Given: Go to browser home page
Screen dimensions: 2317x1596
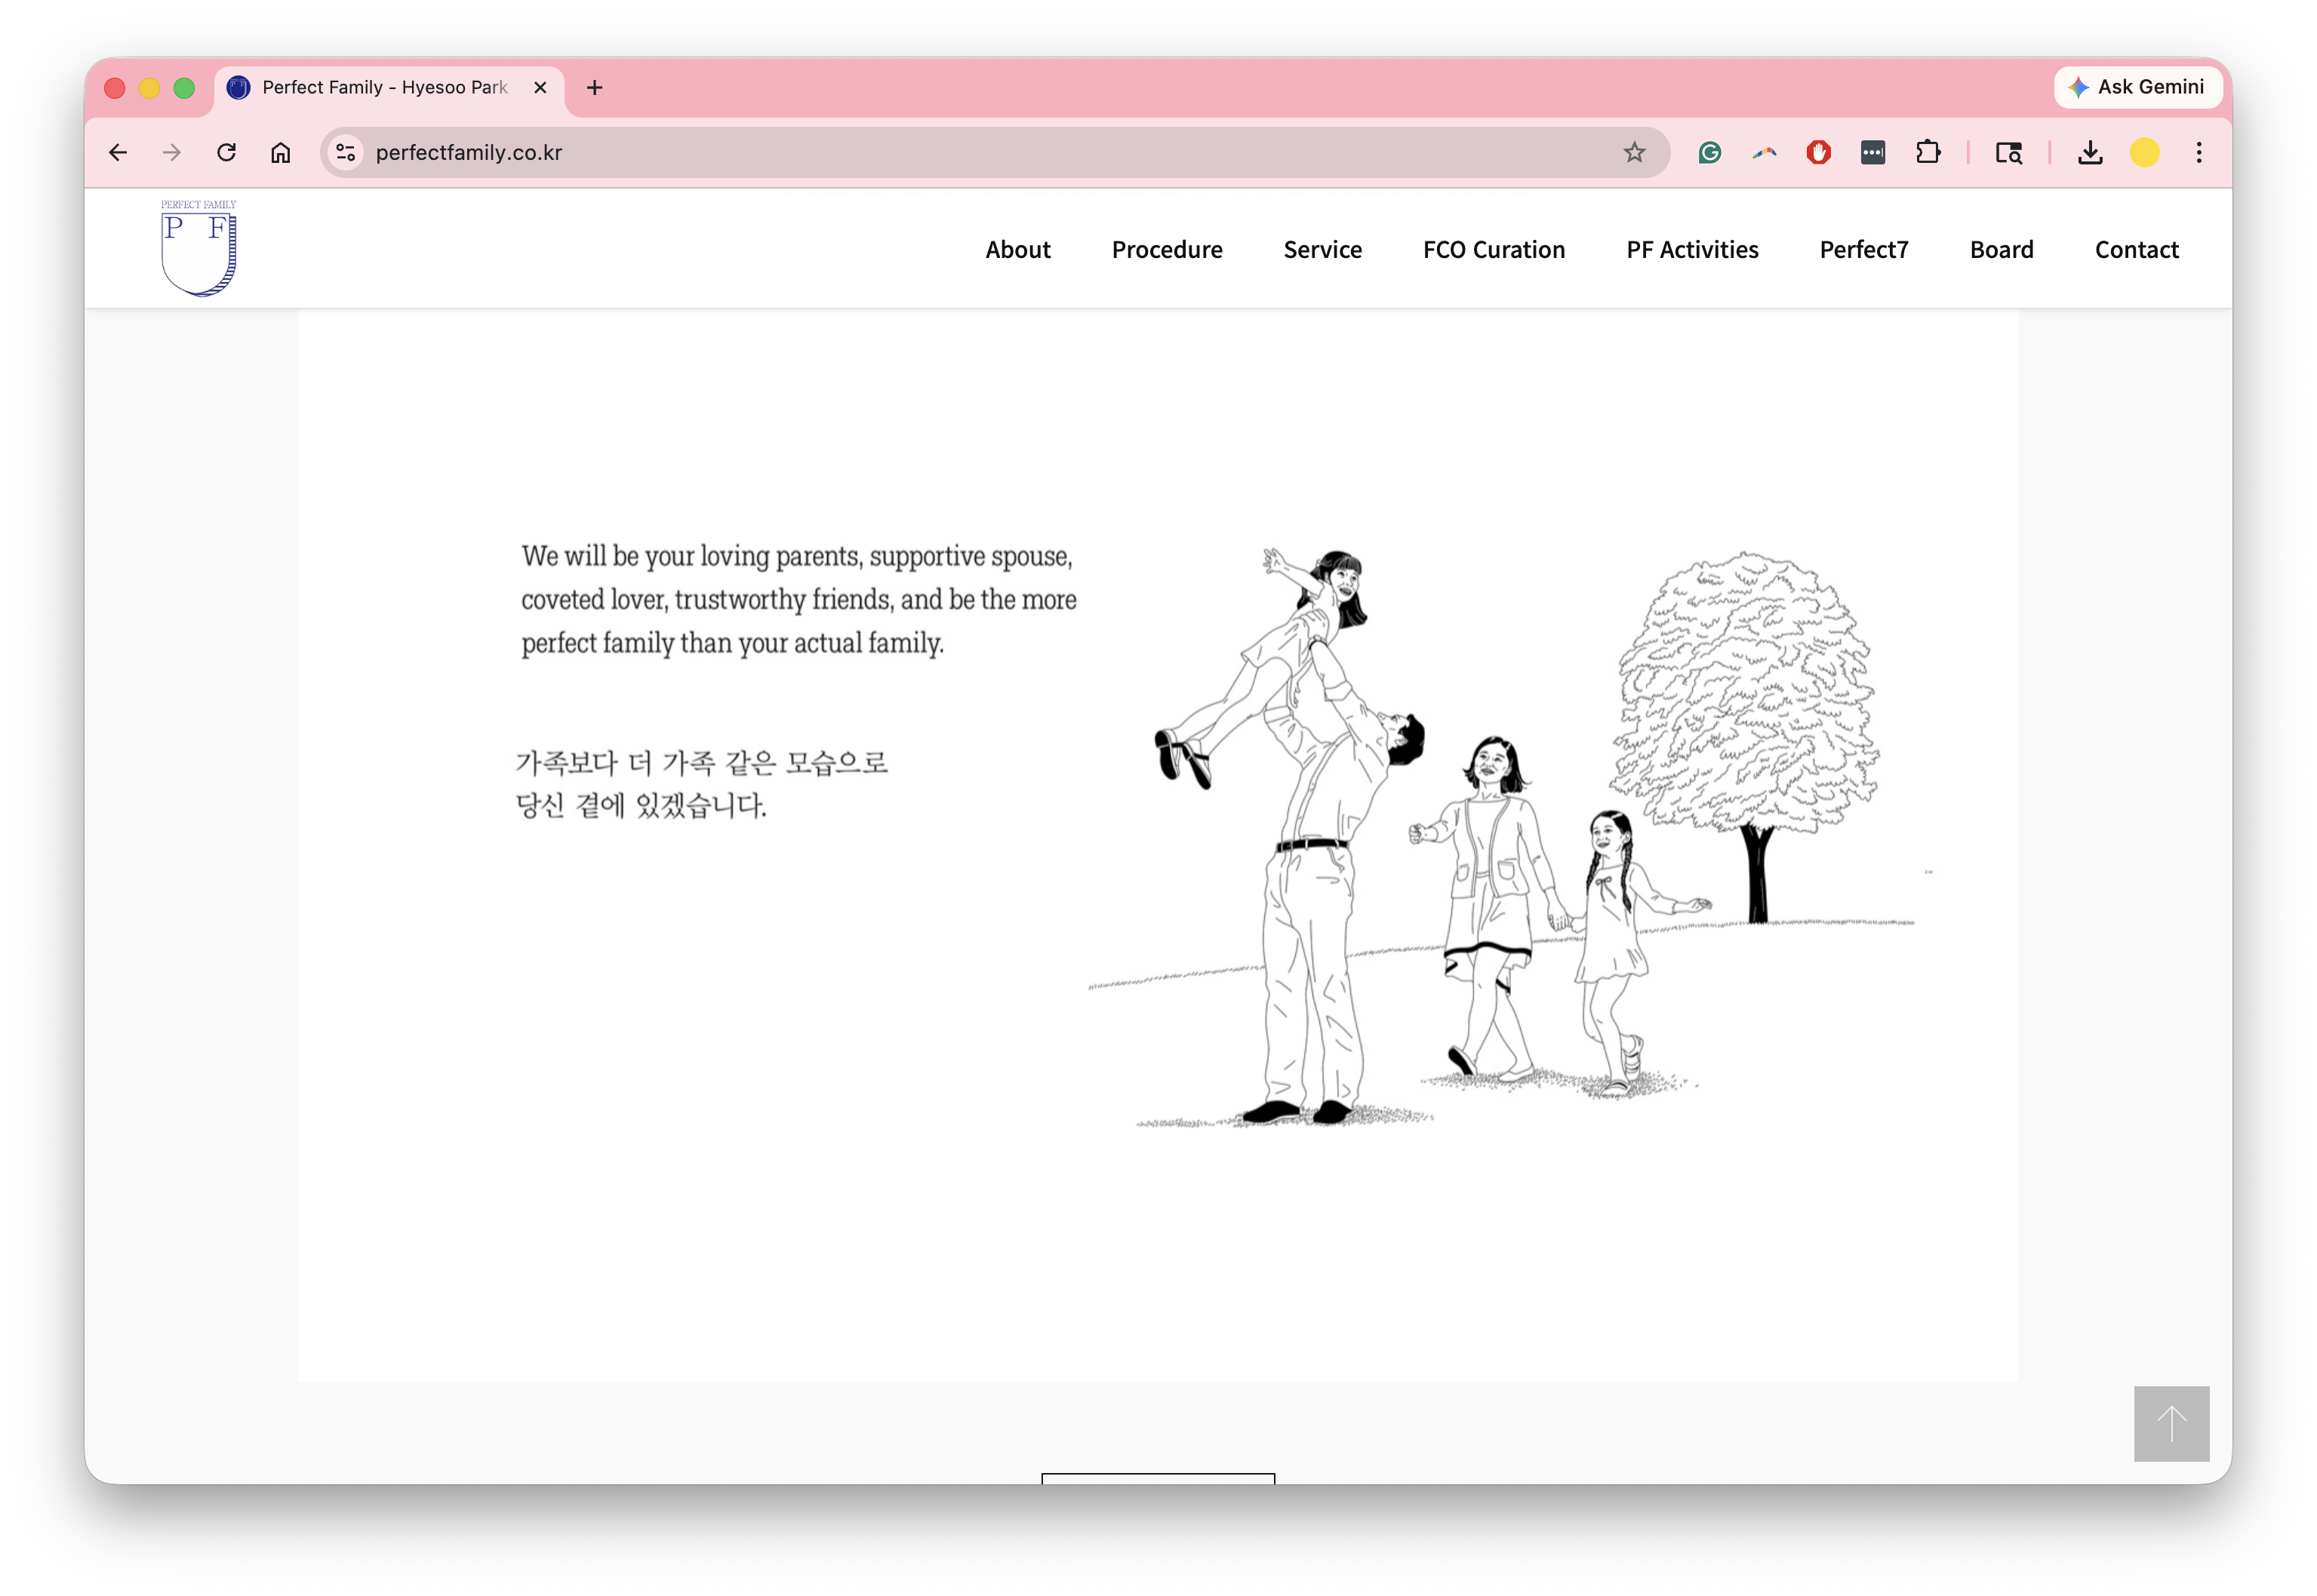Looking at the screenshot, I should coord(281,152).
